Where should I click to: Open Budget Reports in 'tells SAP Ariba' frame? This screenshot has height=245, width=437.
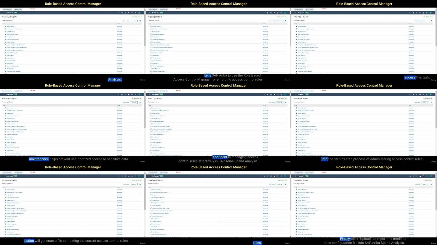(x=157, y=32)
